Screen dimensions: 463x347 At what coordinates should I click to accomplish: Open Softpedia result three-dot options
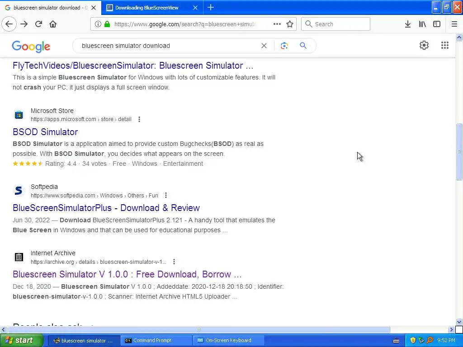pos(166,195)
